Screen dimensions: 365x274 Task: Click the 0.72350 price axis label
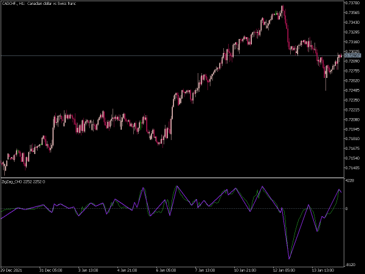tap(353, 100)
